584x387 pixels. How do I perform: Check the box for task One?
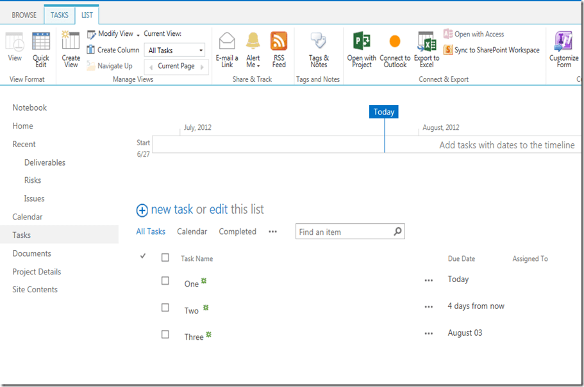(x=165, y=281)
